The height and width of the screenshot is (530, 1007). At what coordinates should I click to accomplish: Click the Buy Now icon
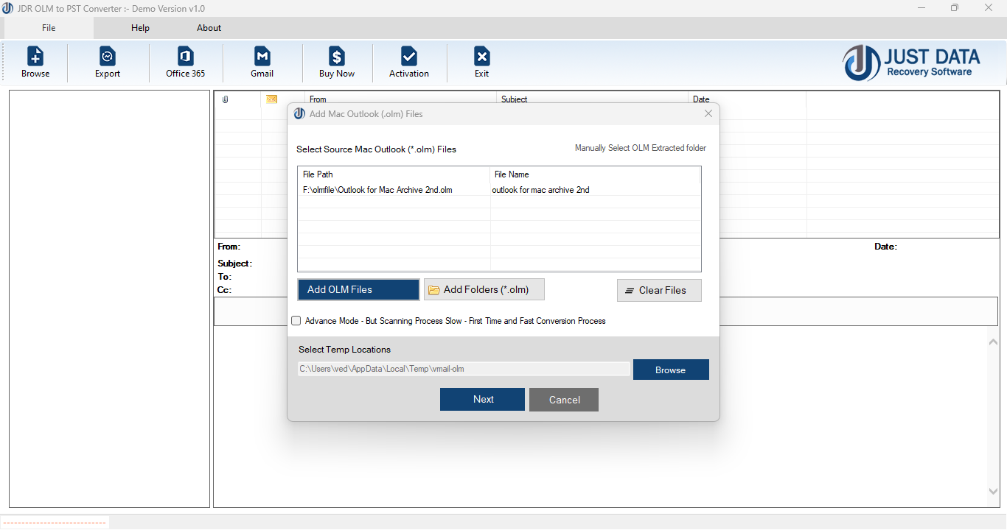click(337, 62)
